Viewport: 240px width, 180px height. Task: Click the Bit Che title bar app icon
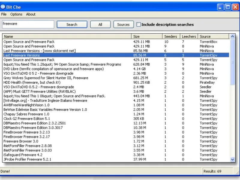point(3,7)
